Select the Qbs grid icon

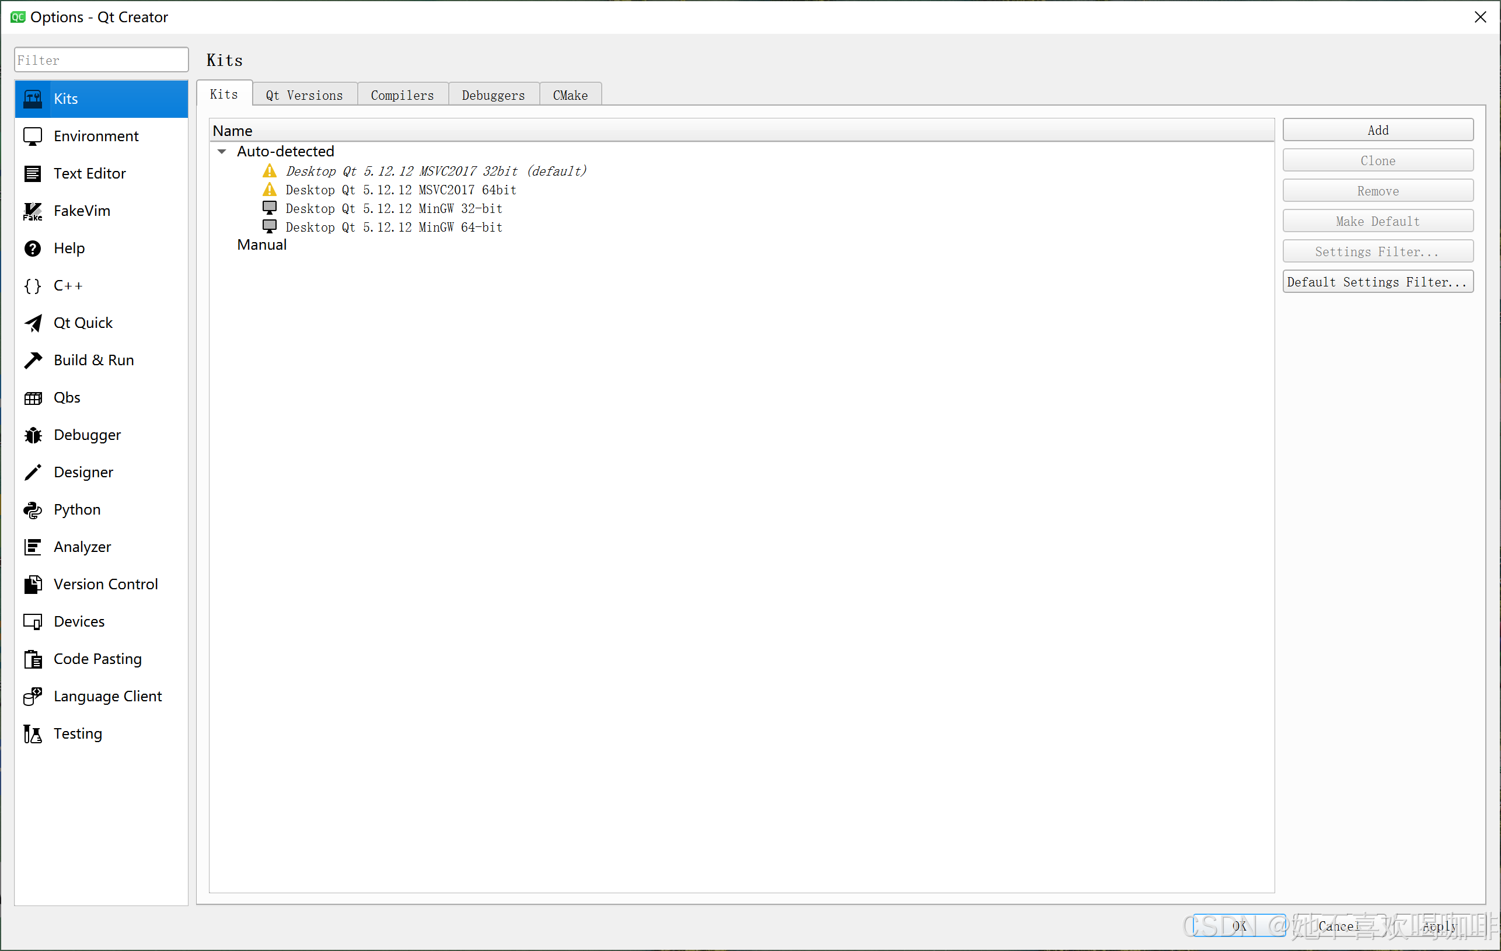(33, 397)
